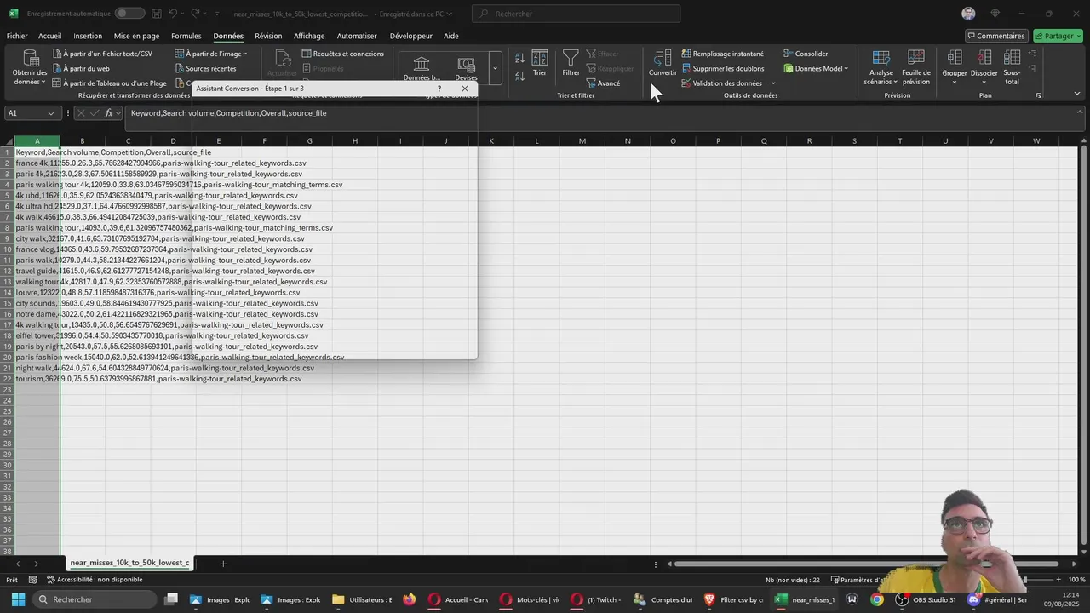
Task: Open Validation des données
Action: click(x=721, y=83)
